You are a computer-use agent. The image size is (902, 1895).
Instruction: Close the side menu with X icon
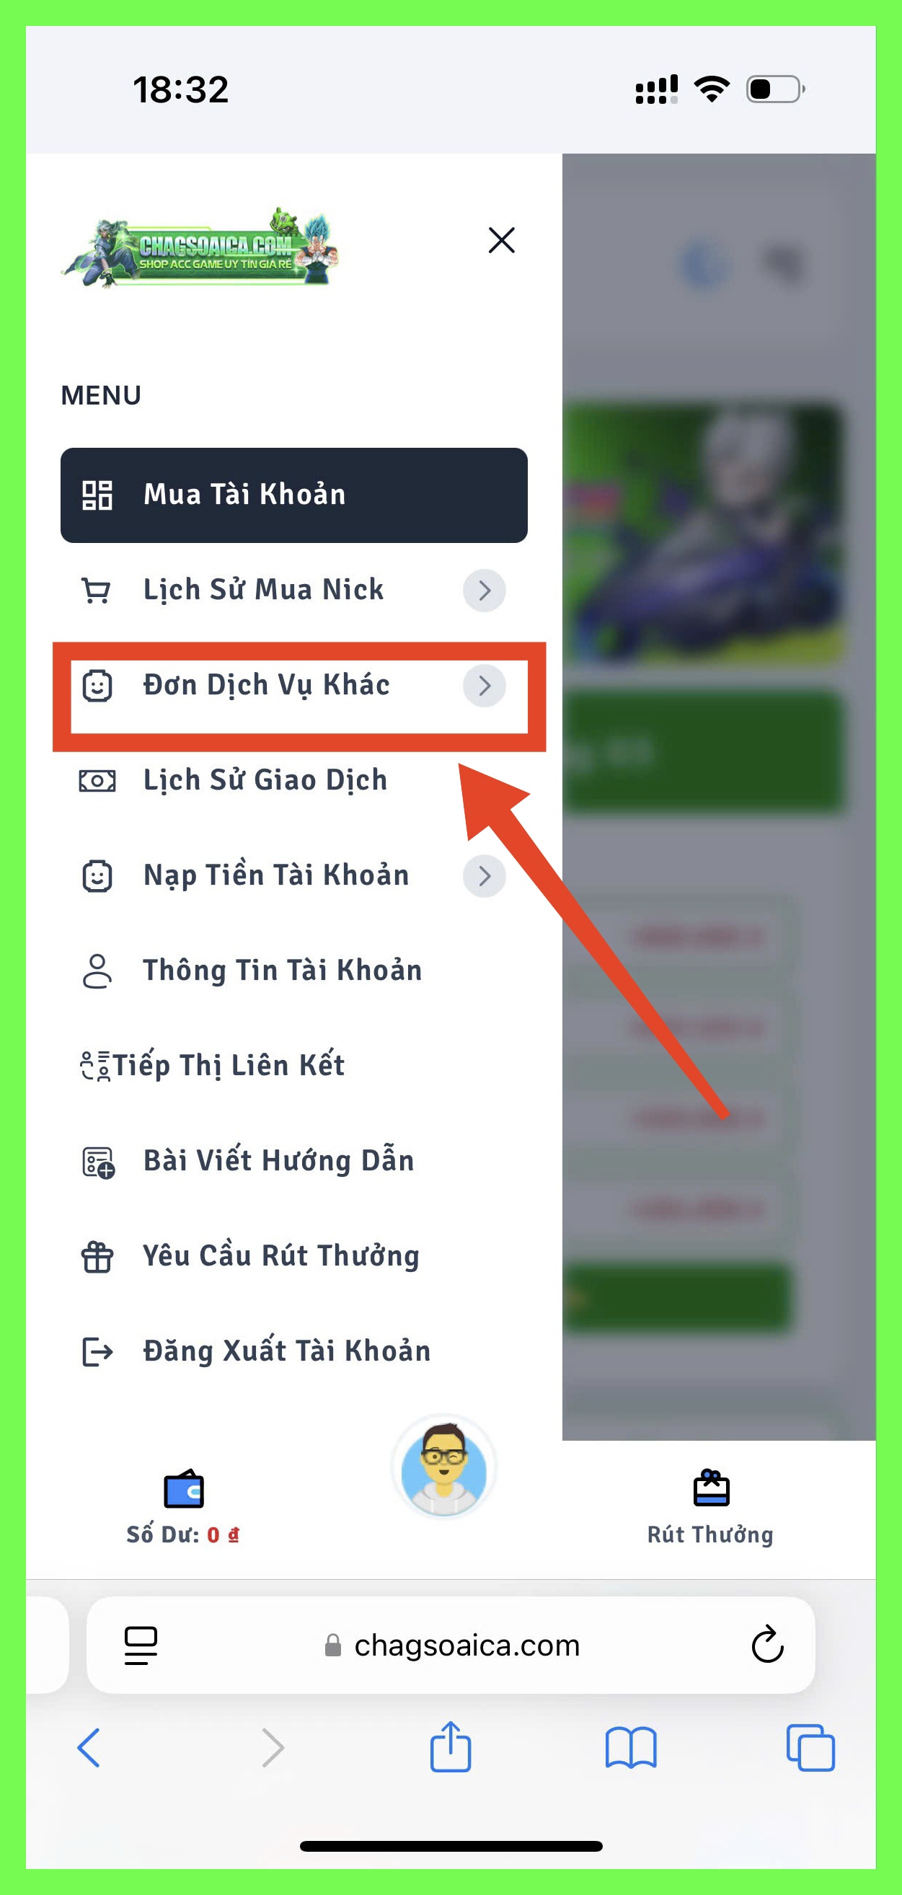pos(501,240)
